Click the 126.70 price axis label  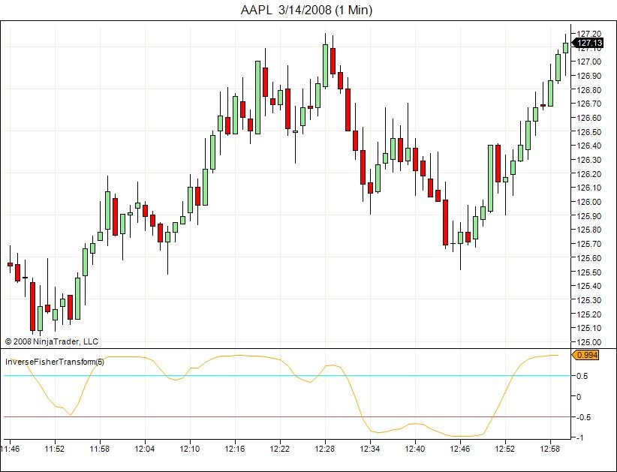588,104
